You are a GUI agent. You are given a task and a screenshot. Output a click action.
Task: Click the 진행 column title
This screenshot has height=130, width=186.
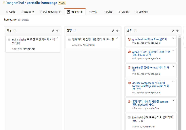(x=69, y=30)
